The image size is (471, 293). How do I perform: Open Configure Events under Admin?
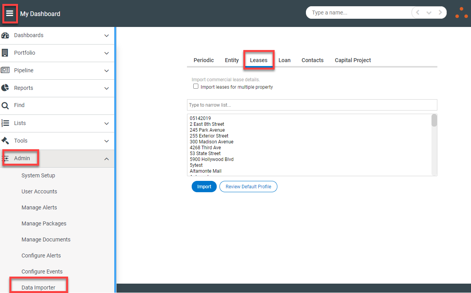[42, 272]
